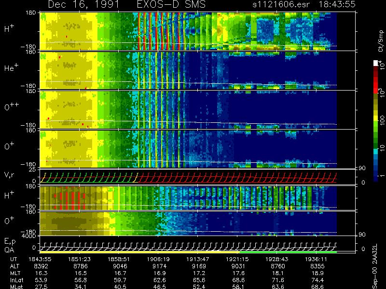
Task: Pick MLT value '17.2'
Action: pos(199,273)
